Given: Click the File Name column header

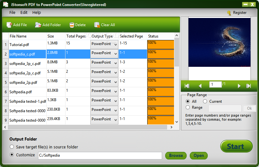Looking at the screenshot, I should [x=28, y=36].
